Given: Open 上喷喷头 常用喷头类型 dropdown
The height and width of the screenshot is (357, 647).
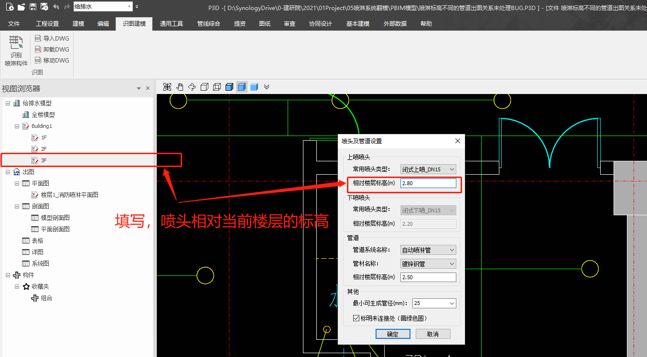Looking at the screenshot, I should [453, 169].
